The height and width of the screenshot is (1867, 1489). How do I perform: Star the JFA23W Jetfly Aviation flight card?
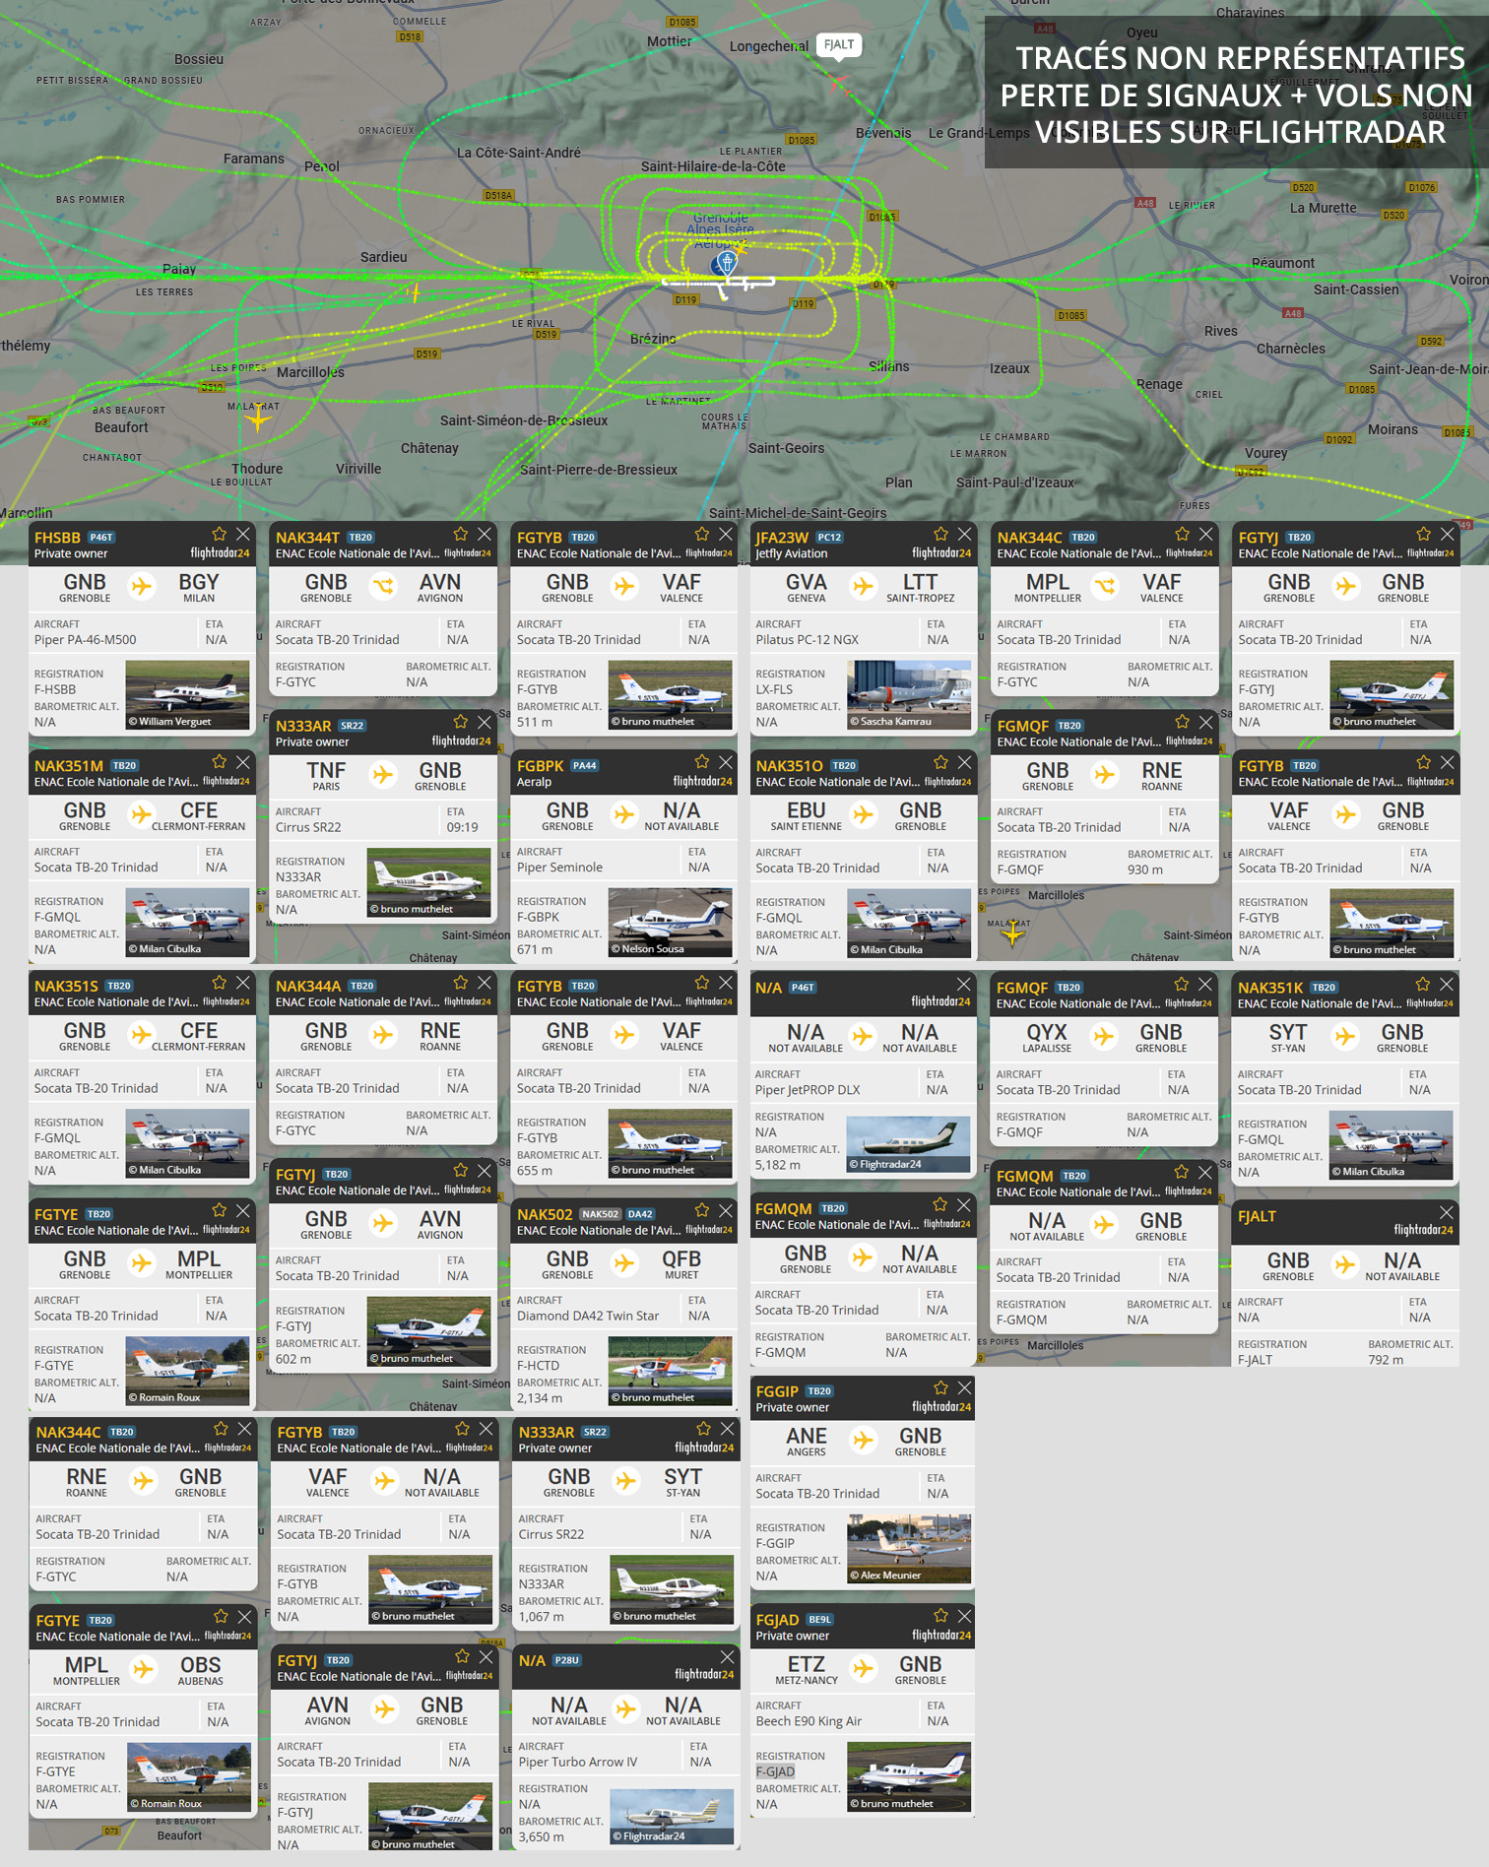tap(940, 534)
